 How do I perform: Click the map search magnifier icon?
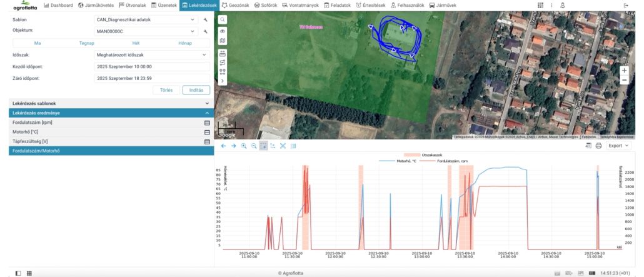[x=223, y=20]
